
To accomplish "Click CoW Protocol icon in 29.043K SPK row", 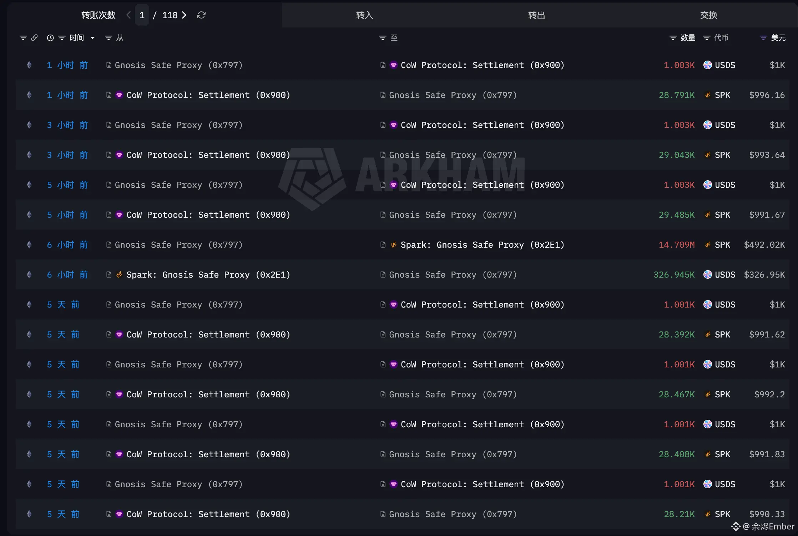I will (119, 155).
